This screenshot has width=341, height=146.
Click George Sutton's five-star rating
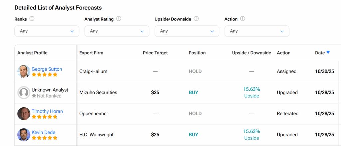[44, 75]
